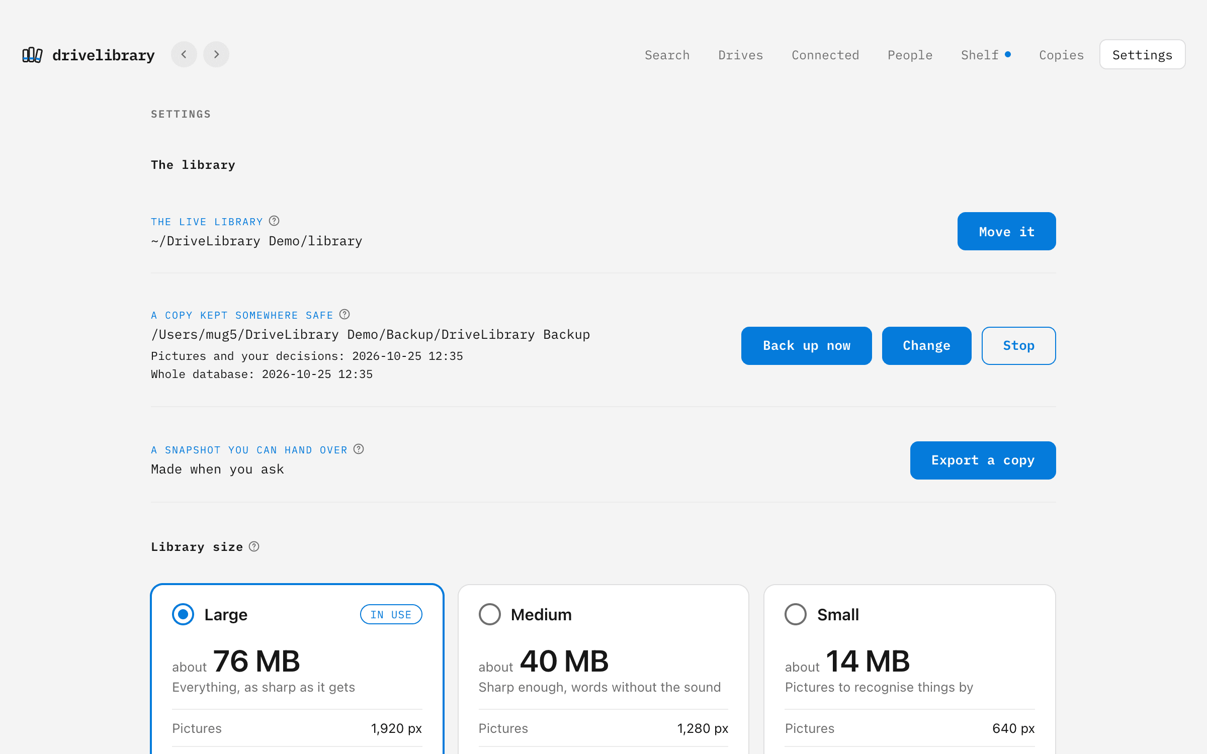Click Sharp enough, words without the sound

pos(599,687)
